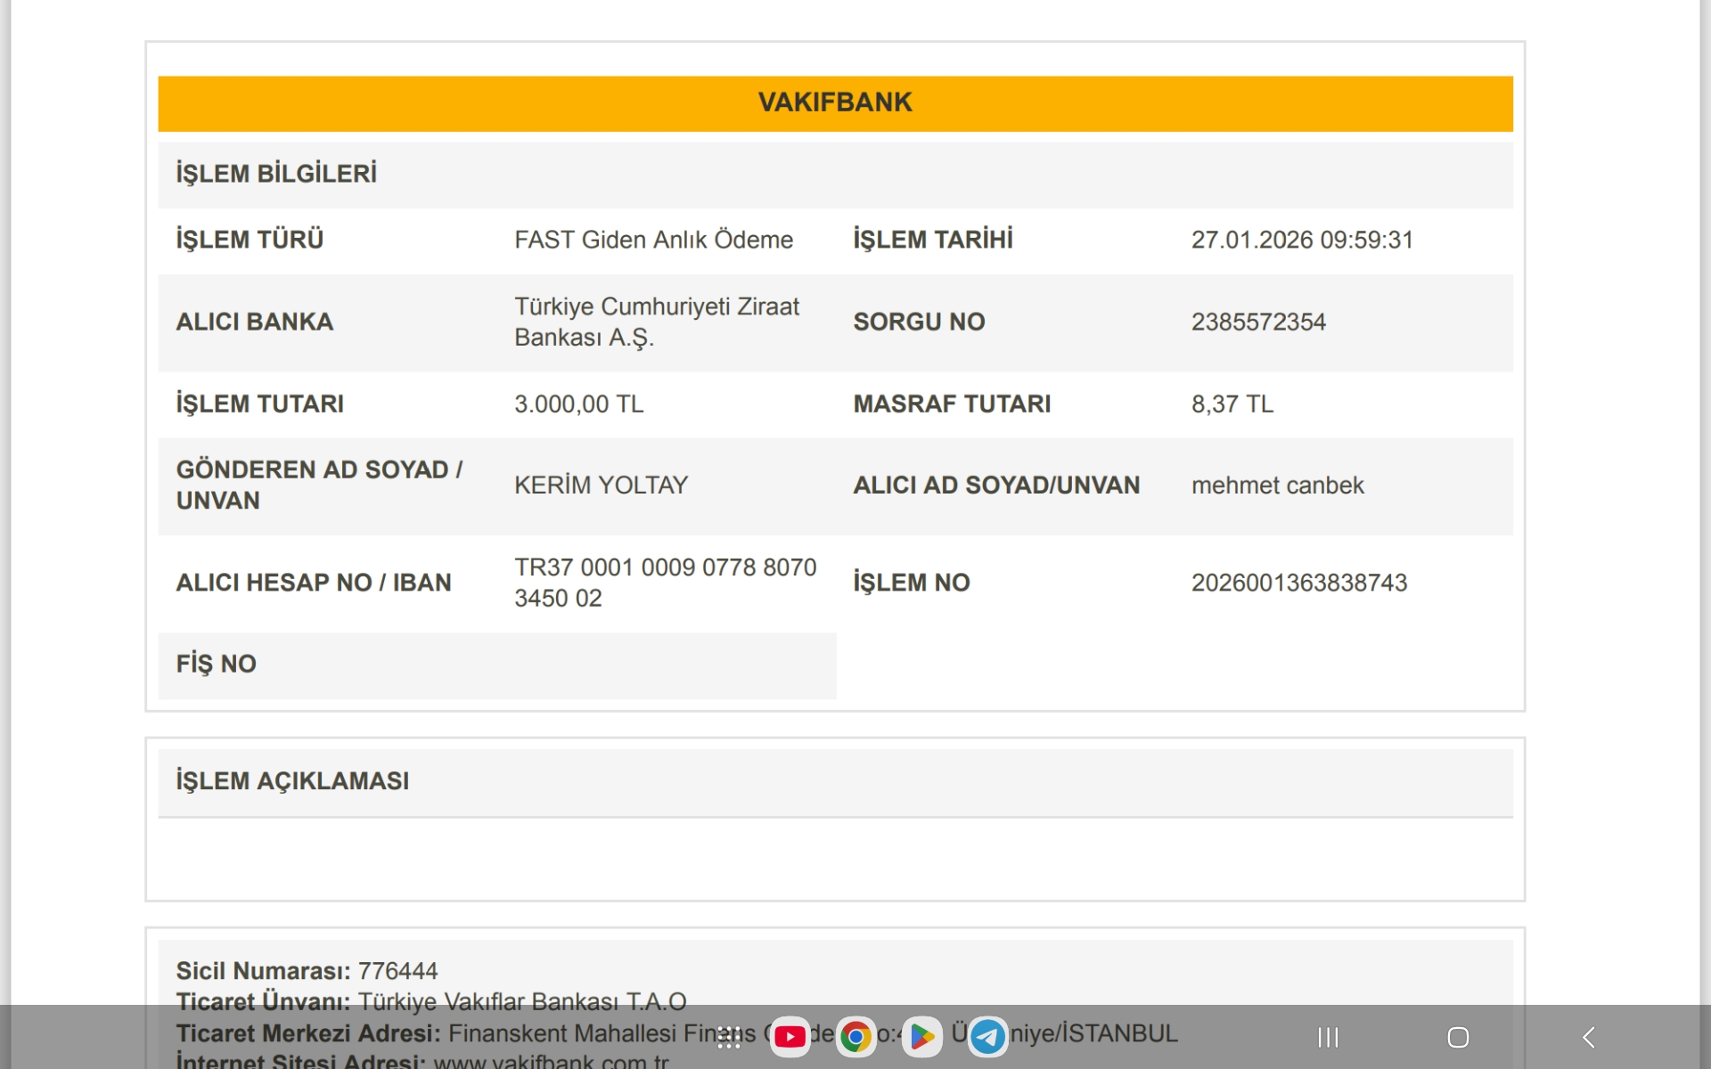The image size is (1711, 1069).
Task: Select the date 27.01.2026 09:59:31
Action: pos(1302,240)
